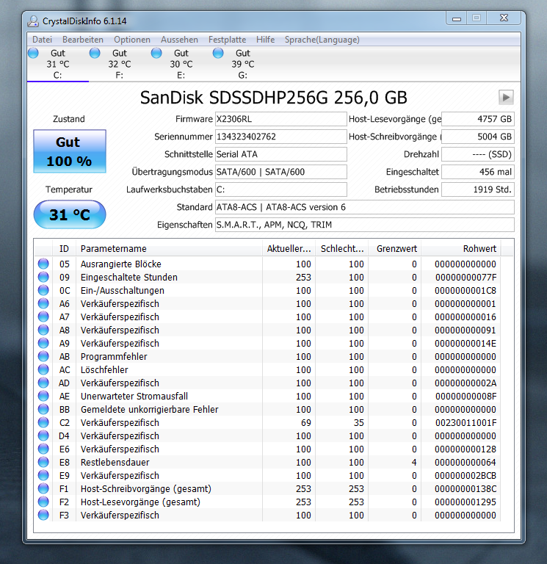Click status icon of the A7 row
This screenshot has height=564, width=547.
click(43, 317)
